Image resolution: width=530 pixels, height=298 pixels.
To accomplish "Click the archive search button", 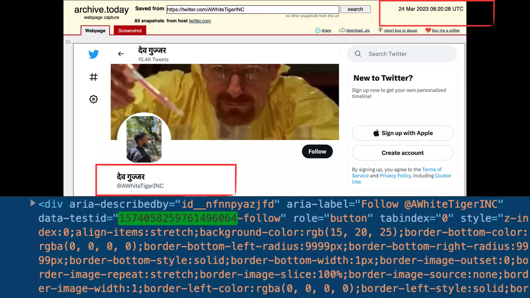I will click(x=355, y=9).
